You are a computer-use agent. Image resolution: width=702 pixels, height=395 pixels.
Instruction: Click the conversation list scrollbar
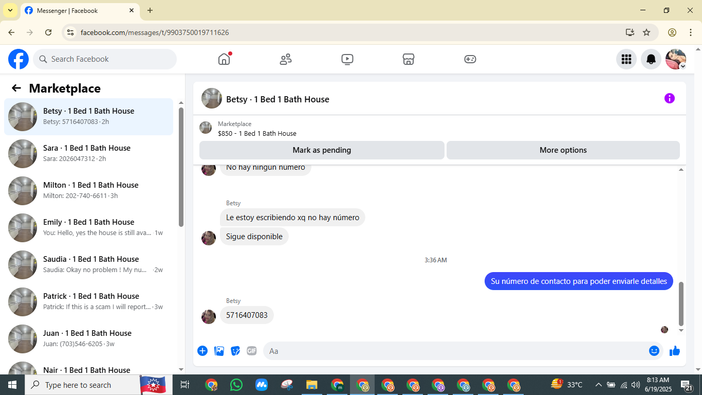pyautogui.click(x=181, y=167)
